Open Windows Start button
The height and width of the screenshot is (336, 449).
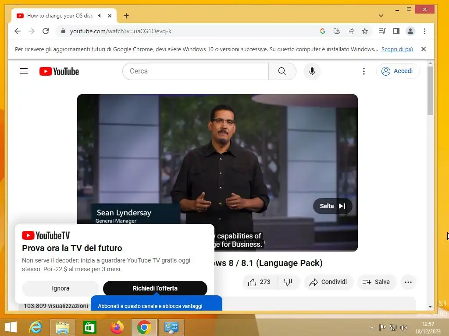tap(11, 327)
